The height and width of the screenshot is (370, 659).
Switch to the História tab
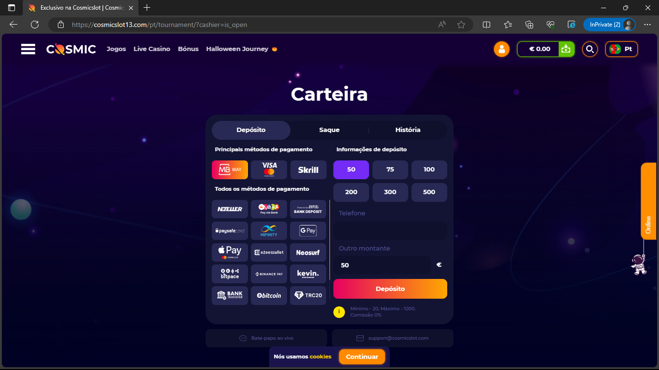tap(408, 130)
